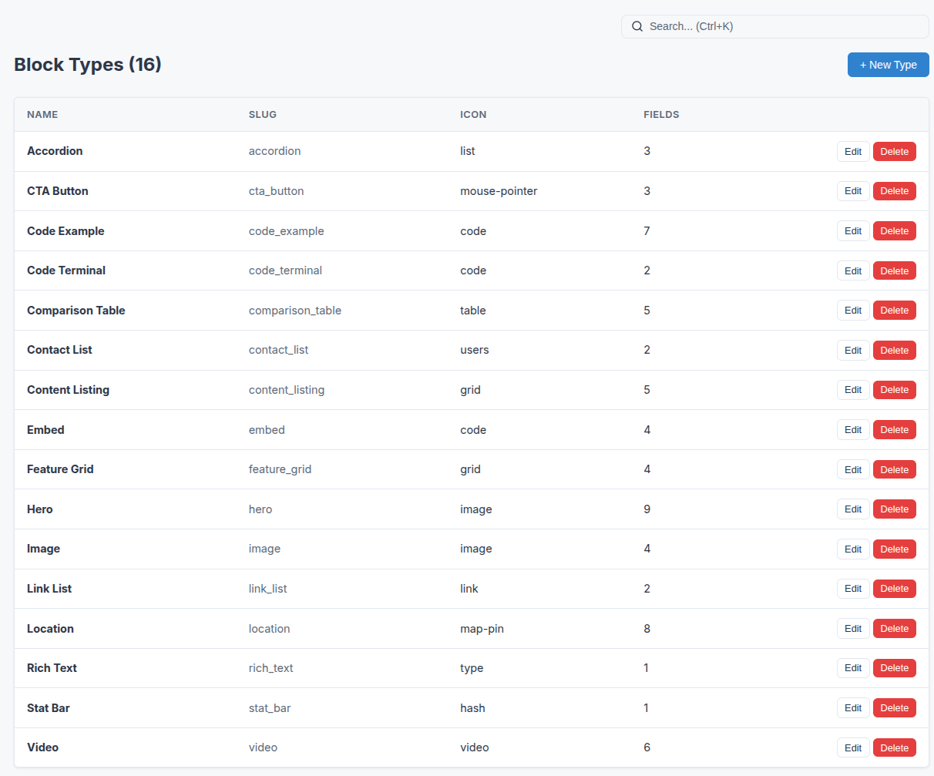This screenshot has height=776, width=934.
Task: Click the Search input field
Action: click(771, 26)
